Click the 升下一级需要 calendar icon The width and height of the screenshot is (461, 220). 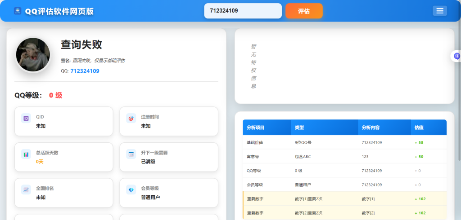point(131,154)
